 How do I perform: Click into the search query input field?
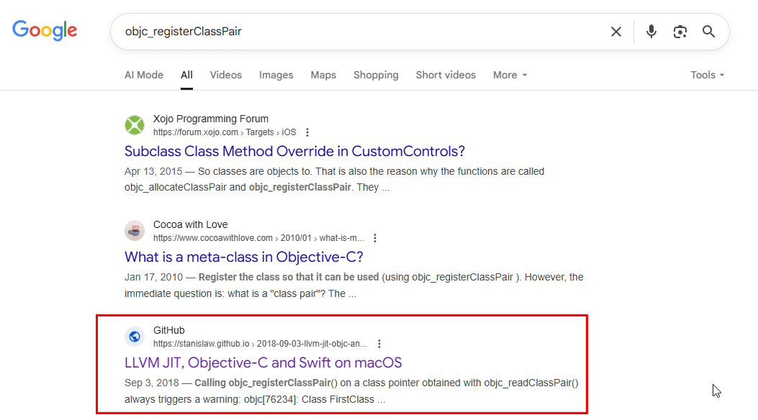click(358, 32)
